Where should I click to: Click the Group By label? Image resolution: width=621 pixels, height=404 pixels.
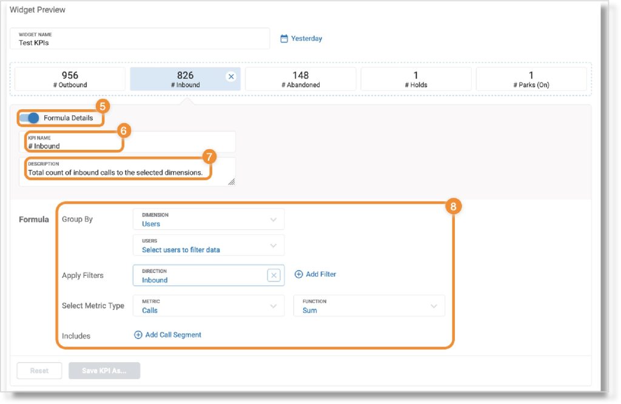click(x=77, y=219)
